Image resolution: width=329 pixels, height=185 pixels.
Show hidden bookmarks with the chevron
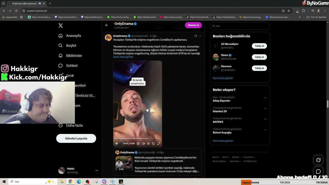[300, 17]
